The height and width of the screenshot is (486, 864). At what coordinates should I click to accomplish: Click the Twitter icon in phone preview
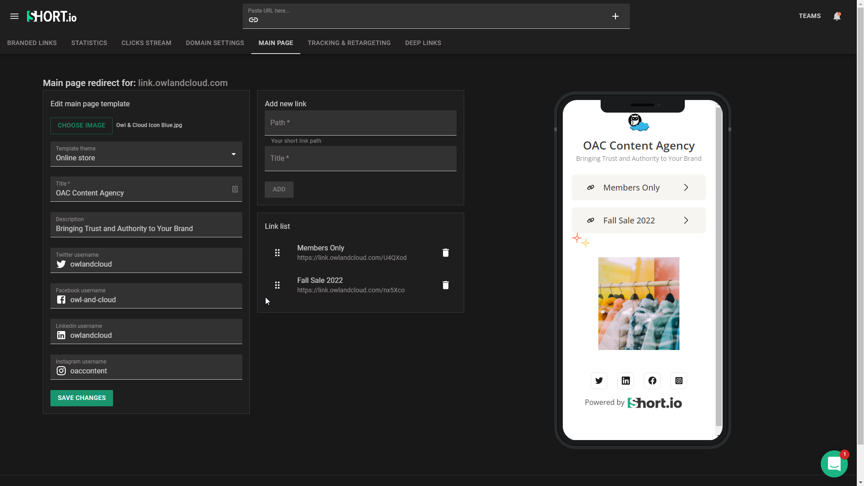[599, 381]
